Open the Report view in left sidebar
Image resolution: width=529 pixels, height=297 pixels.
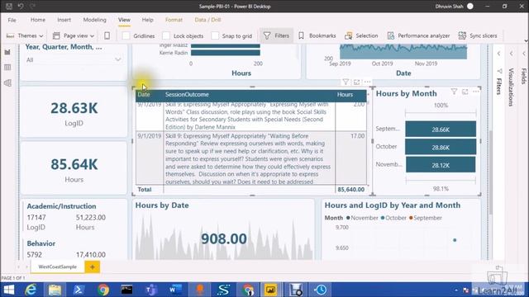pyautogui.click(x=7, y=52)
